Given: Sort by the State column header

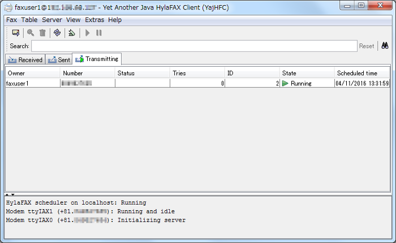Looking at the screenshot, I should click(307, 73).
